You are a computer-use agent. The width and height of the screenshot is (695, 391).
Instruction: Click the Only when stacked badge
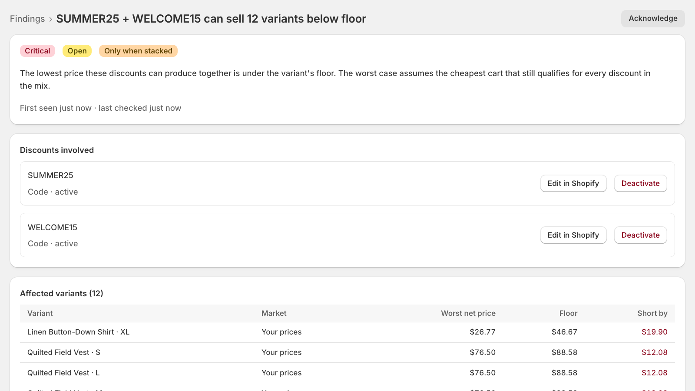point(138,51)
